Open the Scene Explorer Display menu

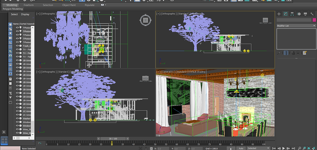(25, 14)
